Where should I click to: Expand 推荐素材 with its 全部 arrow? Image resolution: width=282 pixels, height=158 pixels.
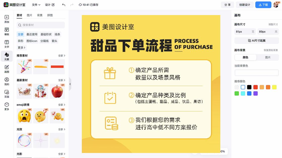click(61, 55)
